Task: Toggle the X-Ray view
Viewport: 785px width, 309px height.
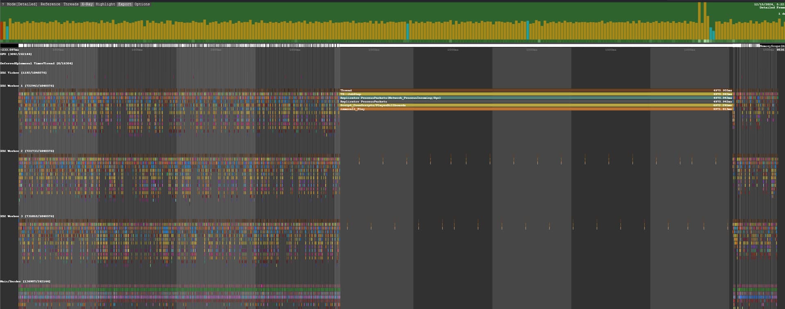Action: (87, 4)
